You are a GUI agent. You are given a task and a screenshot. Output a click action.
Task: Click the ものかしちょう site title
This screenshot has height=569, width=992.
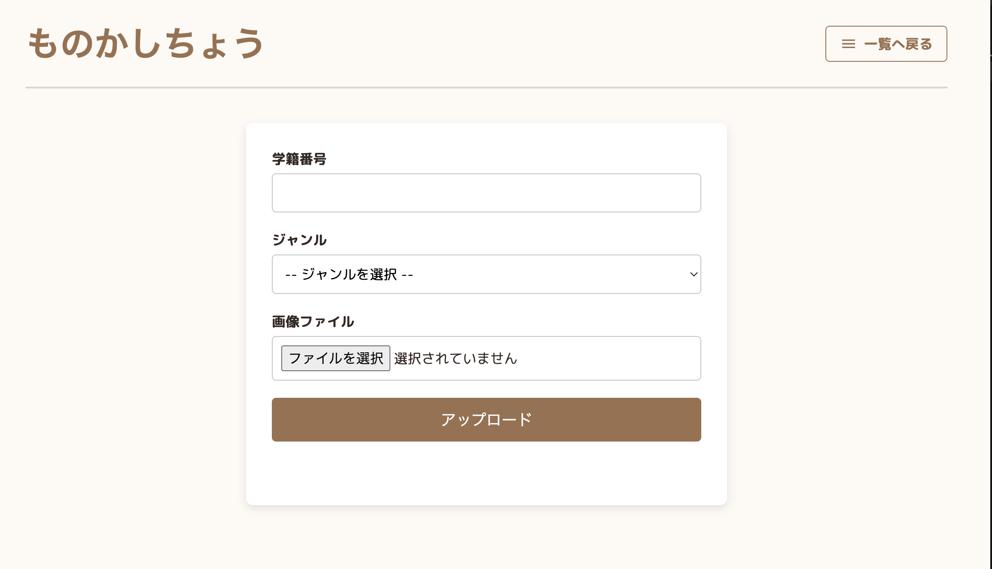(145, 43)
